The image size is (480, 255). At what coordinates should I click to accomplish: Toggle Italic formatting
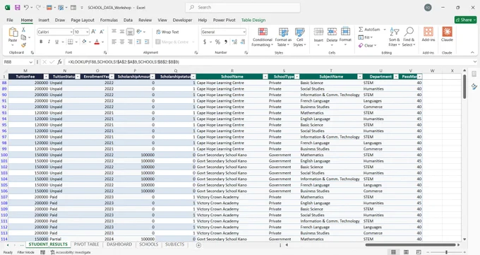49,42
